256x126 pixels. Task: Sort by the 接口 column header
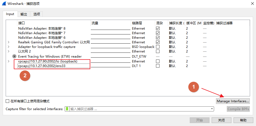54,23
